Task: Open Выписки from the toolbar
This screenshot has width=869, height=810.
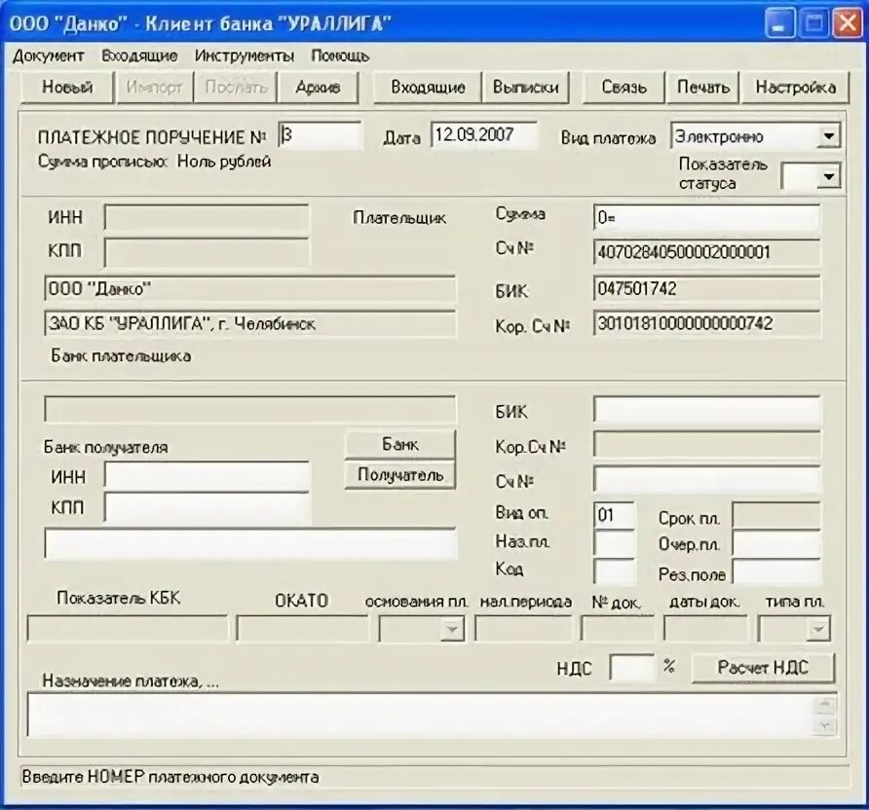Action: [x=525, y=88]
